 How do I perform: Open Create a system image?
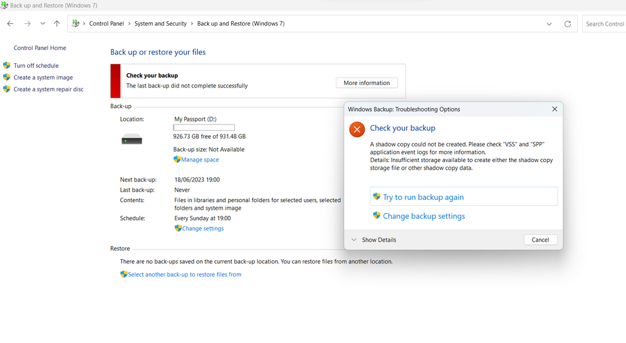point(43,78)
